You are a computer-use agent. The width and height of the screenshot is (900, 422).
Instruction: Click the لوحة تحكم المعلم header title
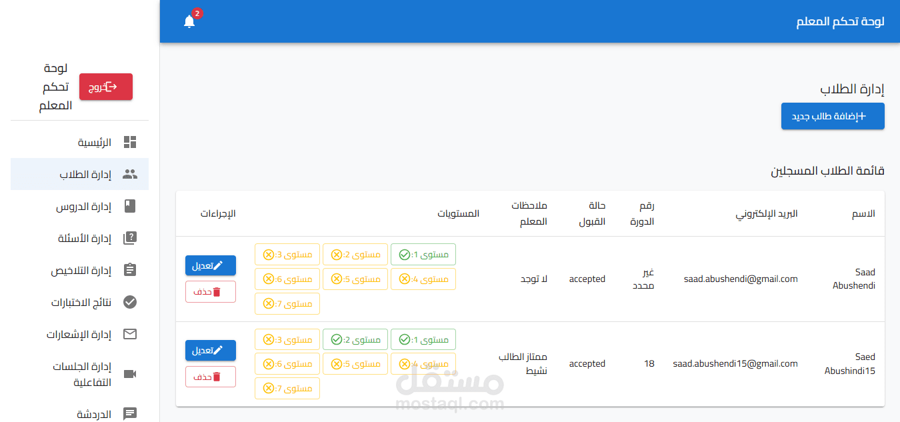(x=841, y=21)
